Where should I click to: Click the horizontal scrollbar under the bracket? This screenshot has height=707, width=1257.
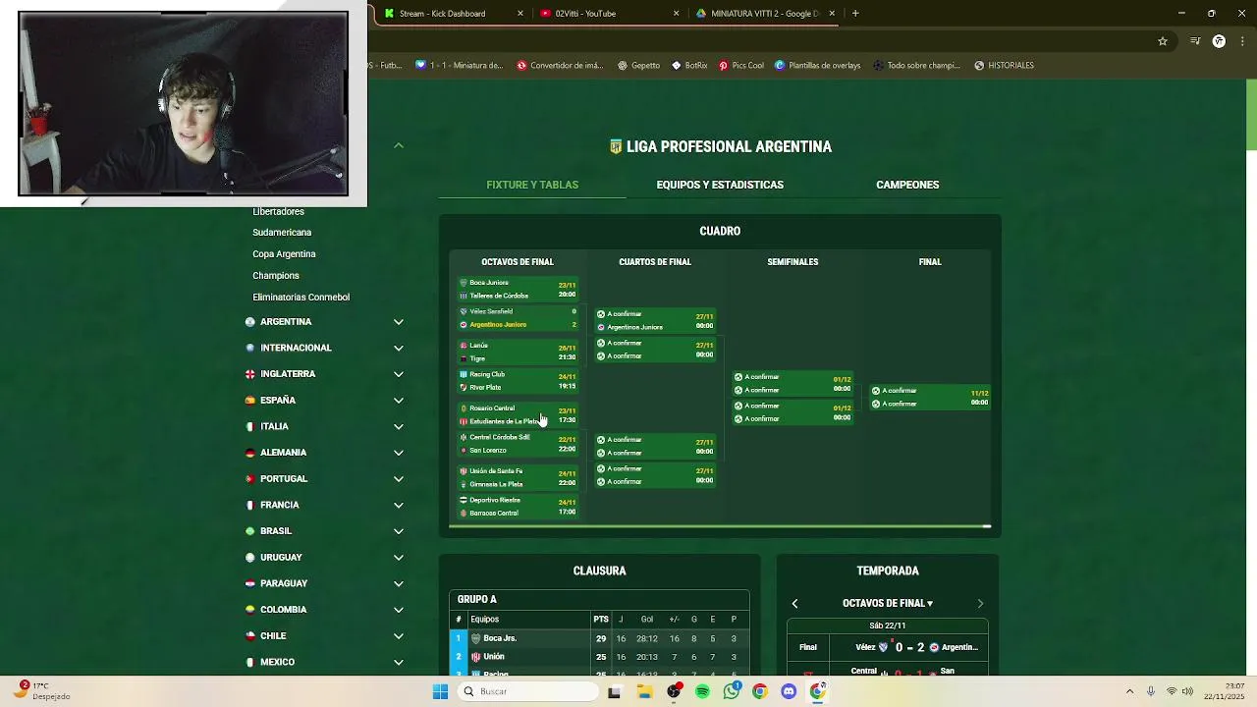720,527
